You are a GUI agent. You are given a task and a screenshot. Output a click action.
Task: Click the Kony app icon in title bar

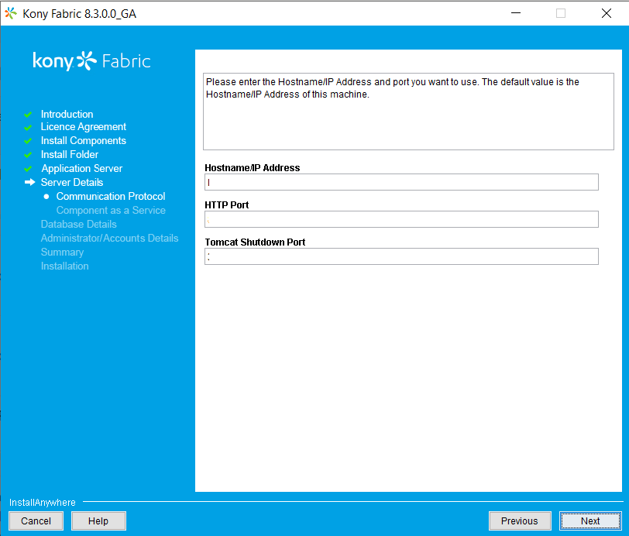(x=11, y=13)
